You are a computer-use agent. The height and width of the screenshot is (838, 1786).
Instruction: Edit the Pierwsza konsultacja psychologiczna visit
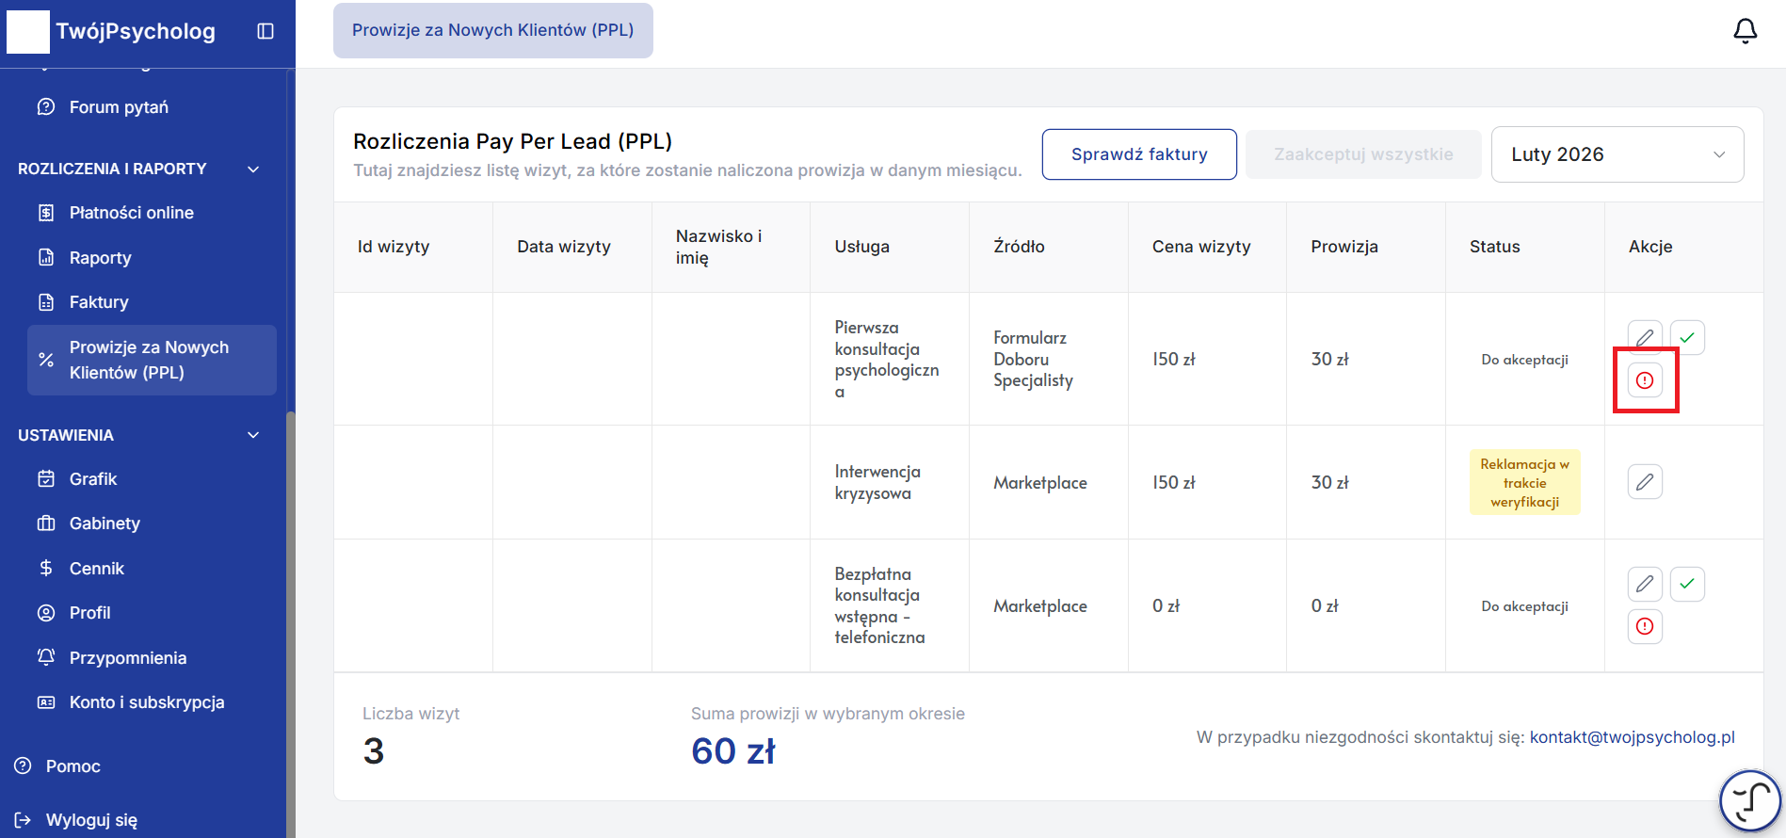coord(1644,337)
